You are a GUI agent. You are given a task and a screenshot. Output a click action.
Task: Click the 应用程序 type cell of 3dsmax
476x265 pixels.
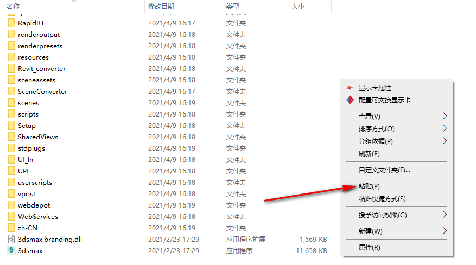(239, 251)
